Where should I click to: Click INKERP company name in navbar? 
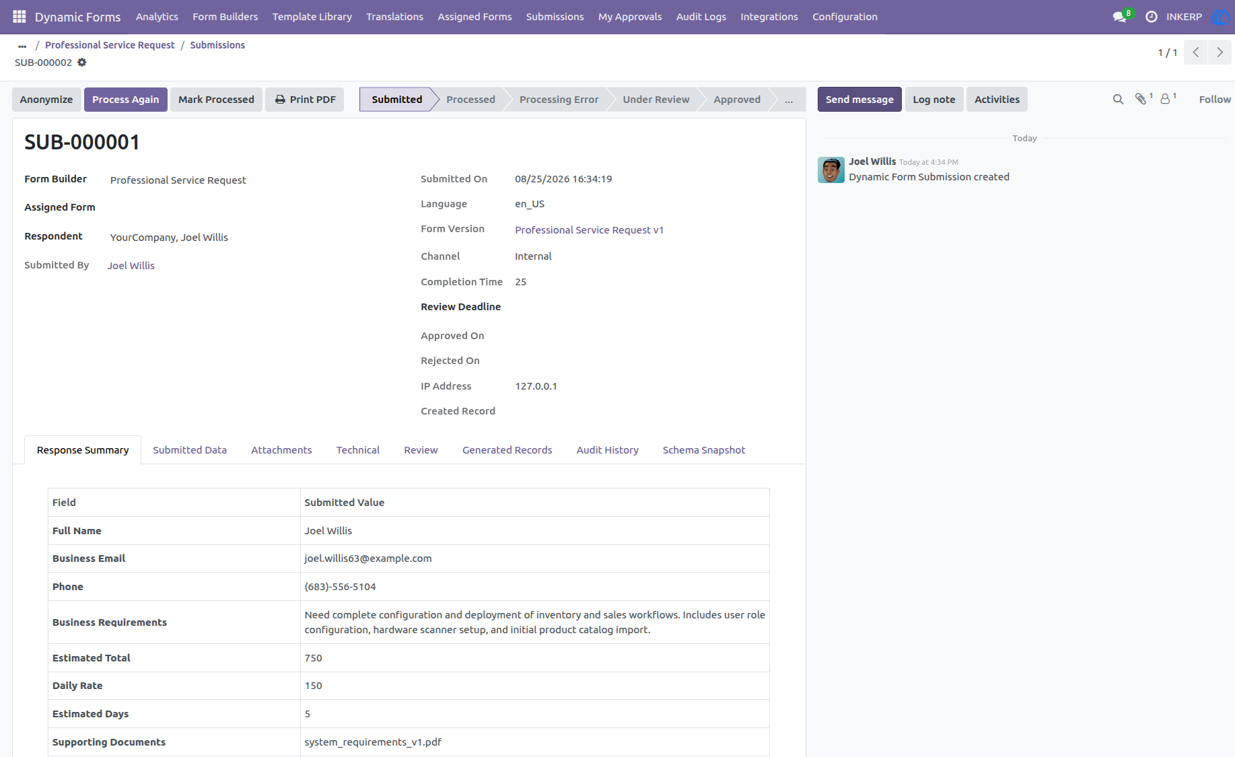pyautogui.click(x=1184, y=17)
